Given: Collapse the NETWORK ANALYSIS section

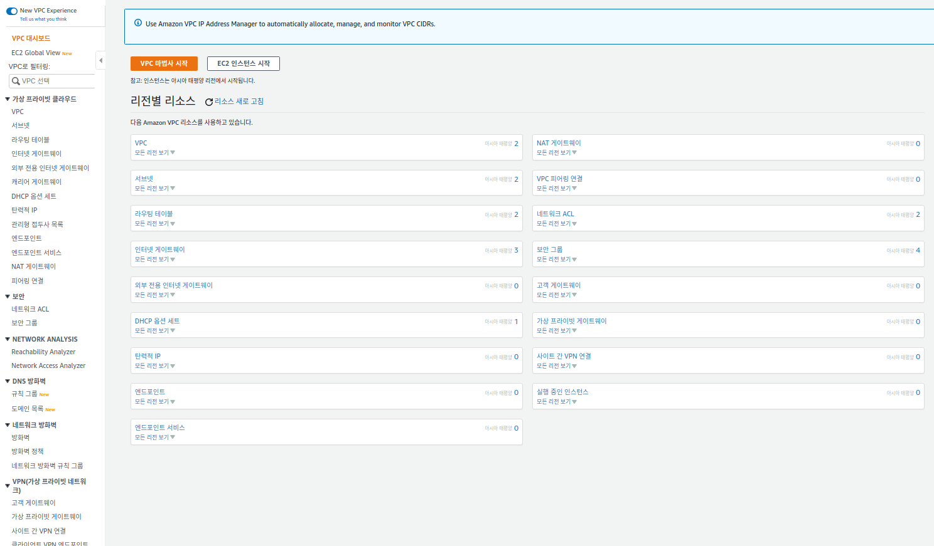Looking at the screenshot, I should [x=8, y=339].
